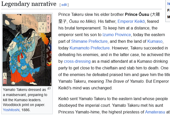Follow the Izumo Province link
Image resolution: width=170 pixels, height=116 pixels.
pyautogui.click(x=117, y=35)
